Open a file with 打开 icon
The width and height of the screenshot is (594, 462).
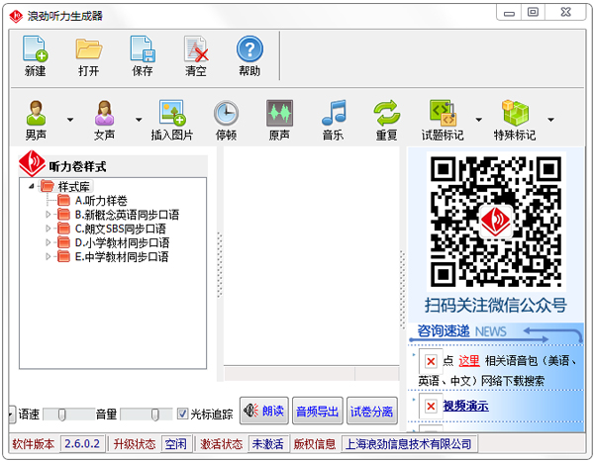[x=89, y=48]
